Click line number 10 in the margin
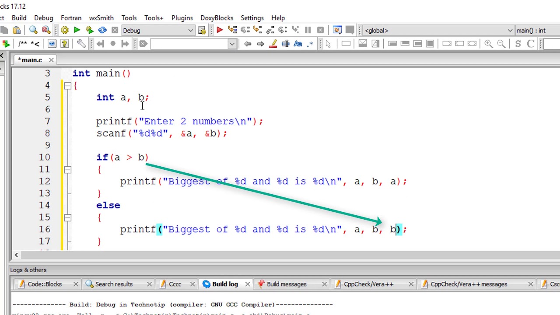 tap(45, 157)
